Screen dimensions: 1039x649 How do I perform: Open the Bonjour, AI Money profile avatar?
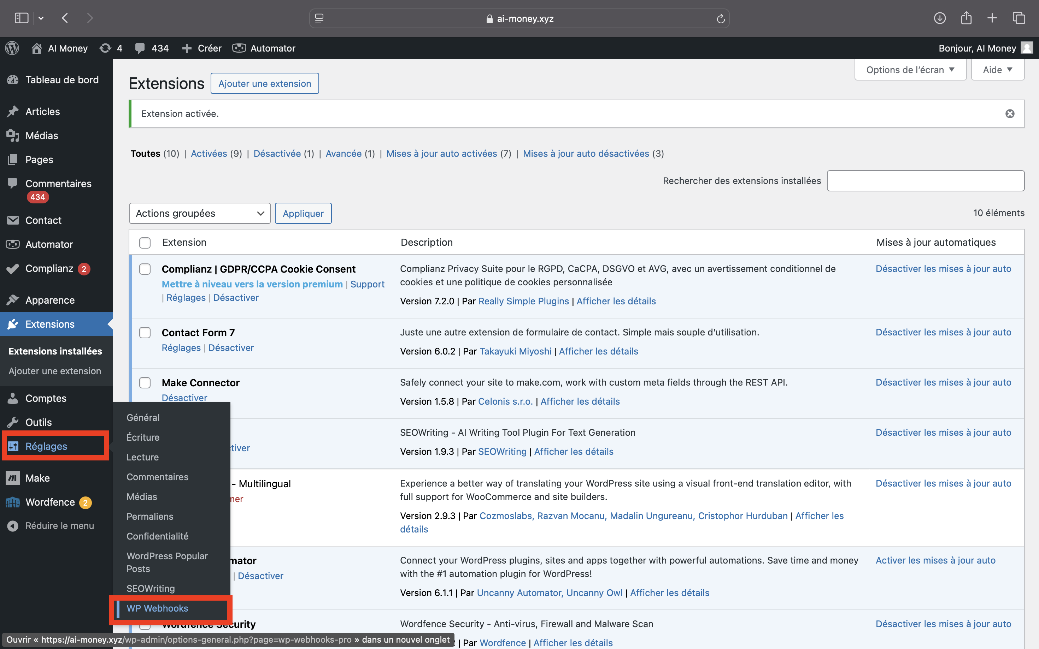coord(1027,48)
